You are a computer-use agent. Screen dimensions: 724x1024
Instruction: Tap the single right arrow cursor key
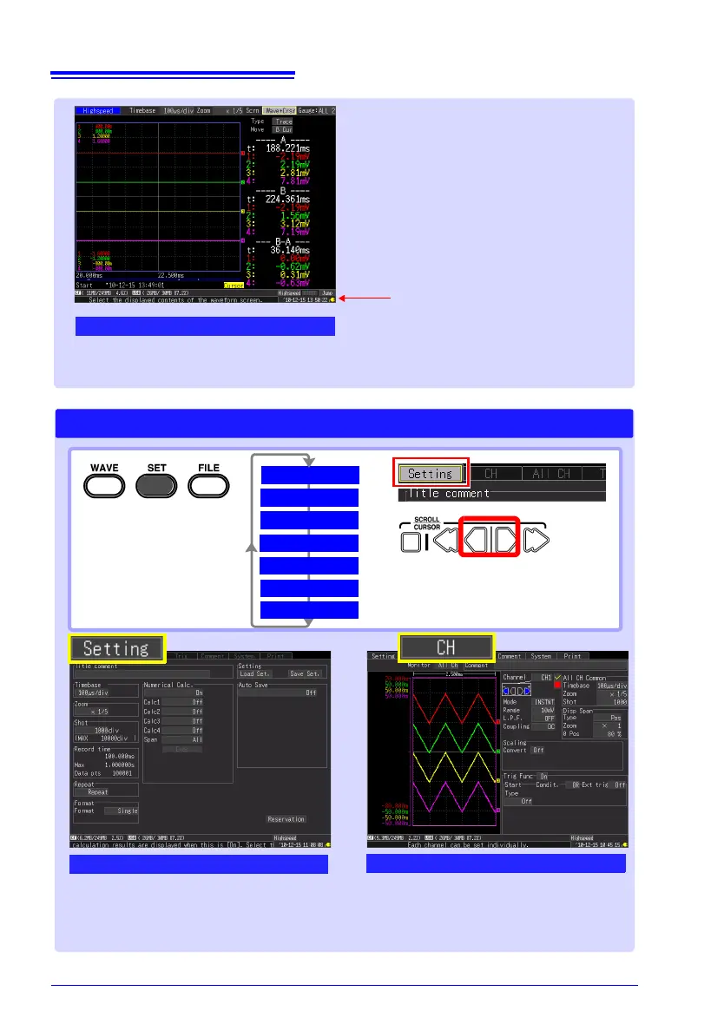(x=505, y=540)
